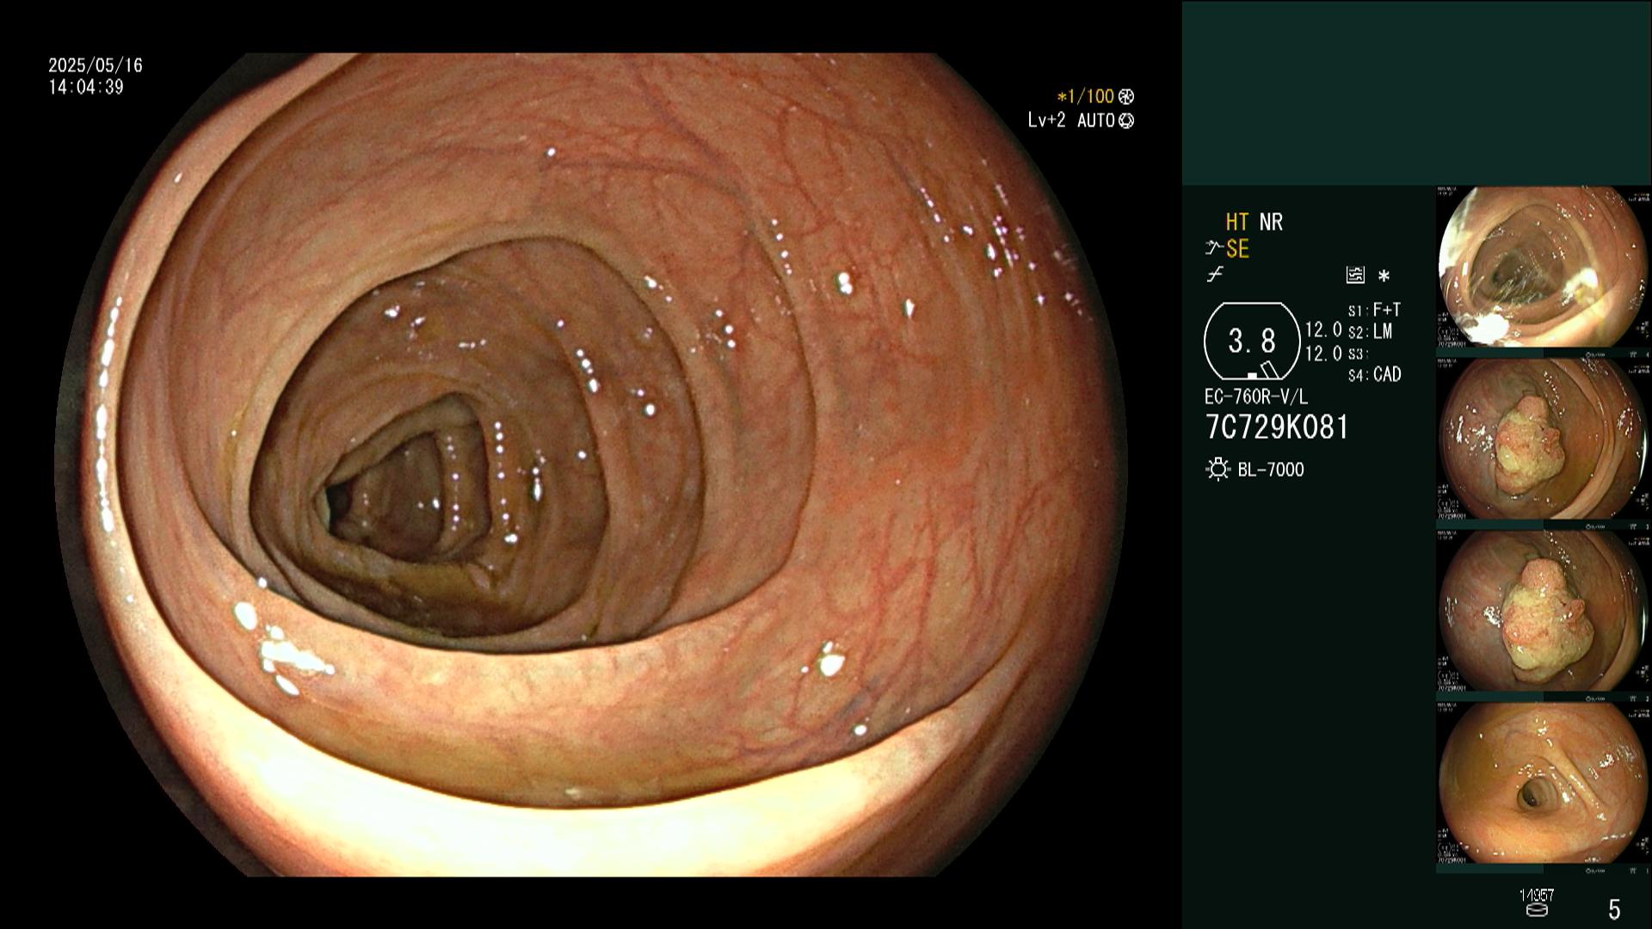Screen dimensions: 1652x929
Task: Click the shutter speed icon after 1/100
Action: (x=1126, y=97)
